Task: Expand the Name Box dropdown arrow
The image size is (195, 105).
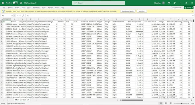Action: (x=12, y=16)
